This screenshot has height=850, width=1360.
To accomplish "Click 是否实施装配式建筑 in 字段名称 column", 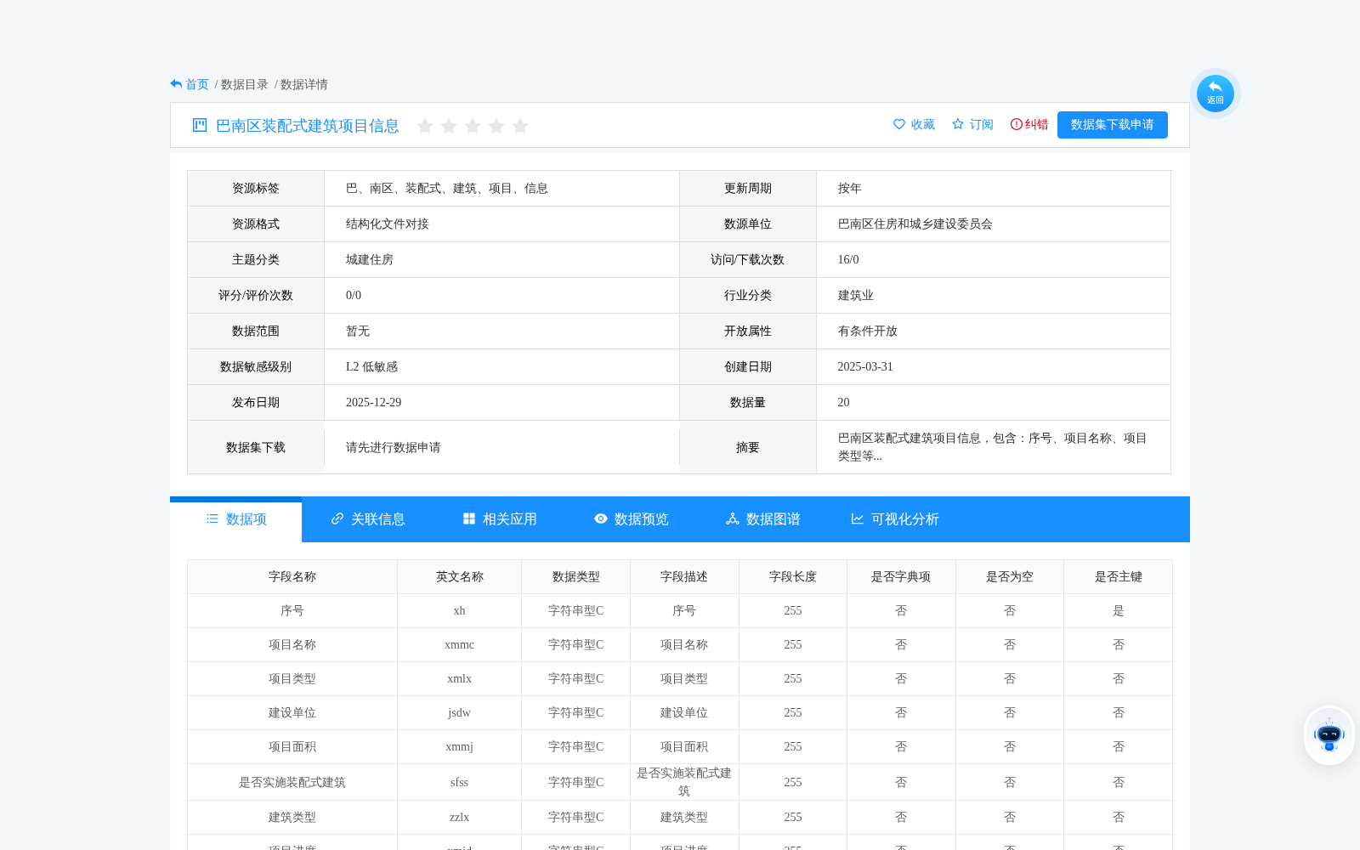I will point(292,783).
